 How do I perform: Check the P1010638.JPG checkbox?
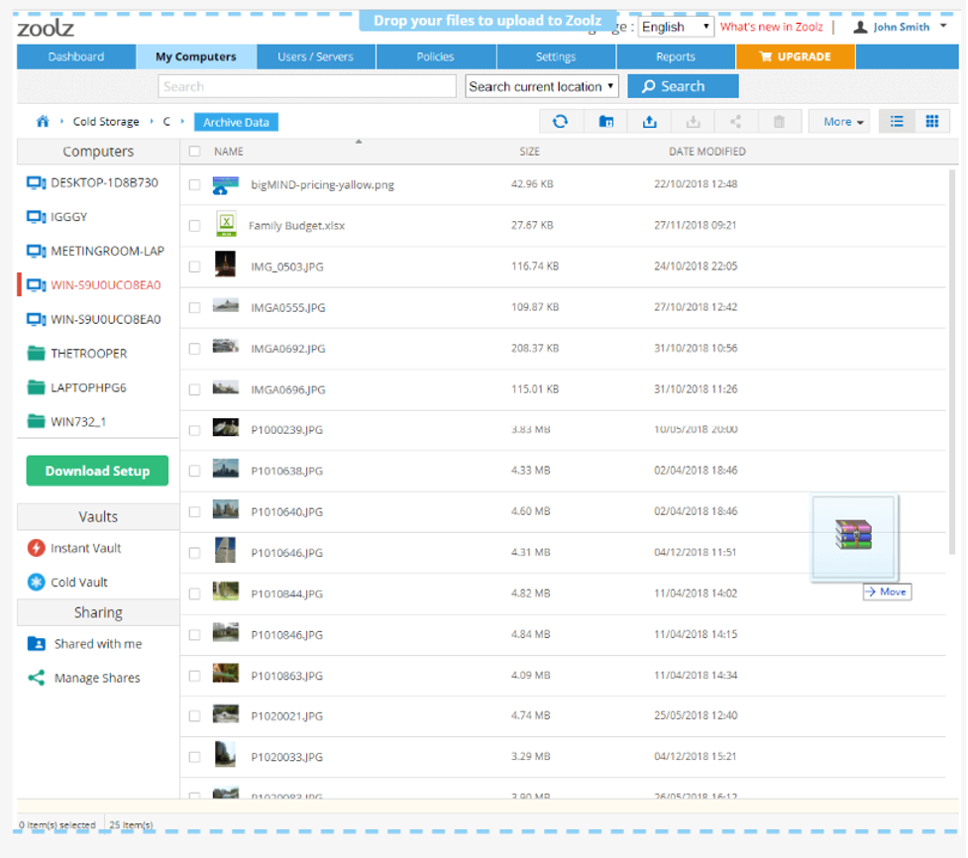194,471
